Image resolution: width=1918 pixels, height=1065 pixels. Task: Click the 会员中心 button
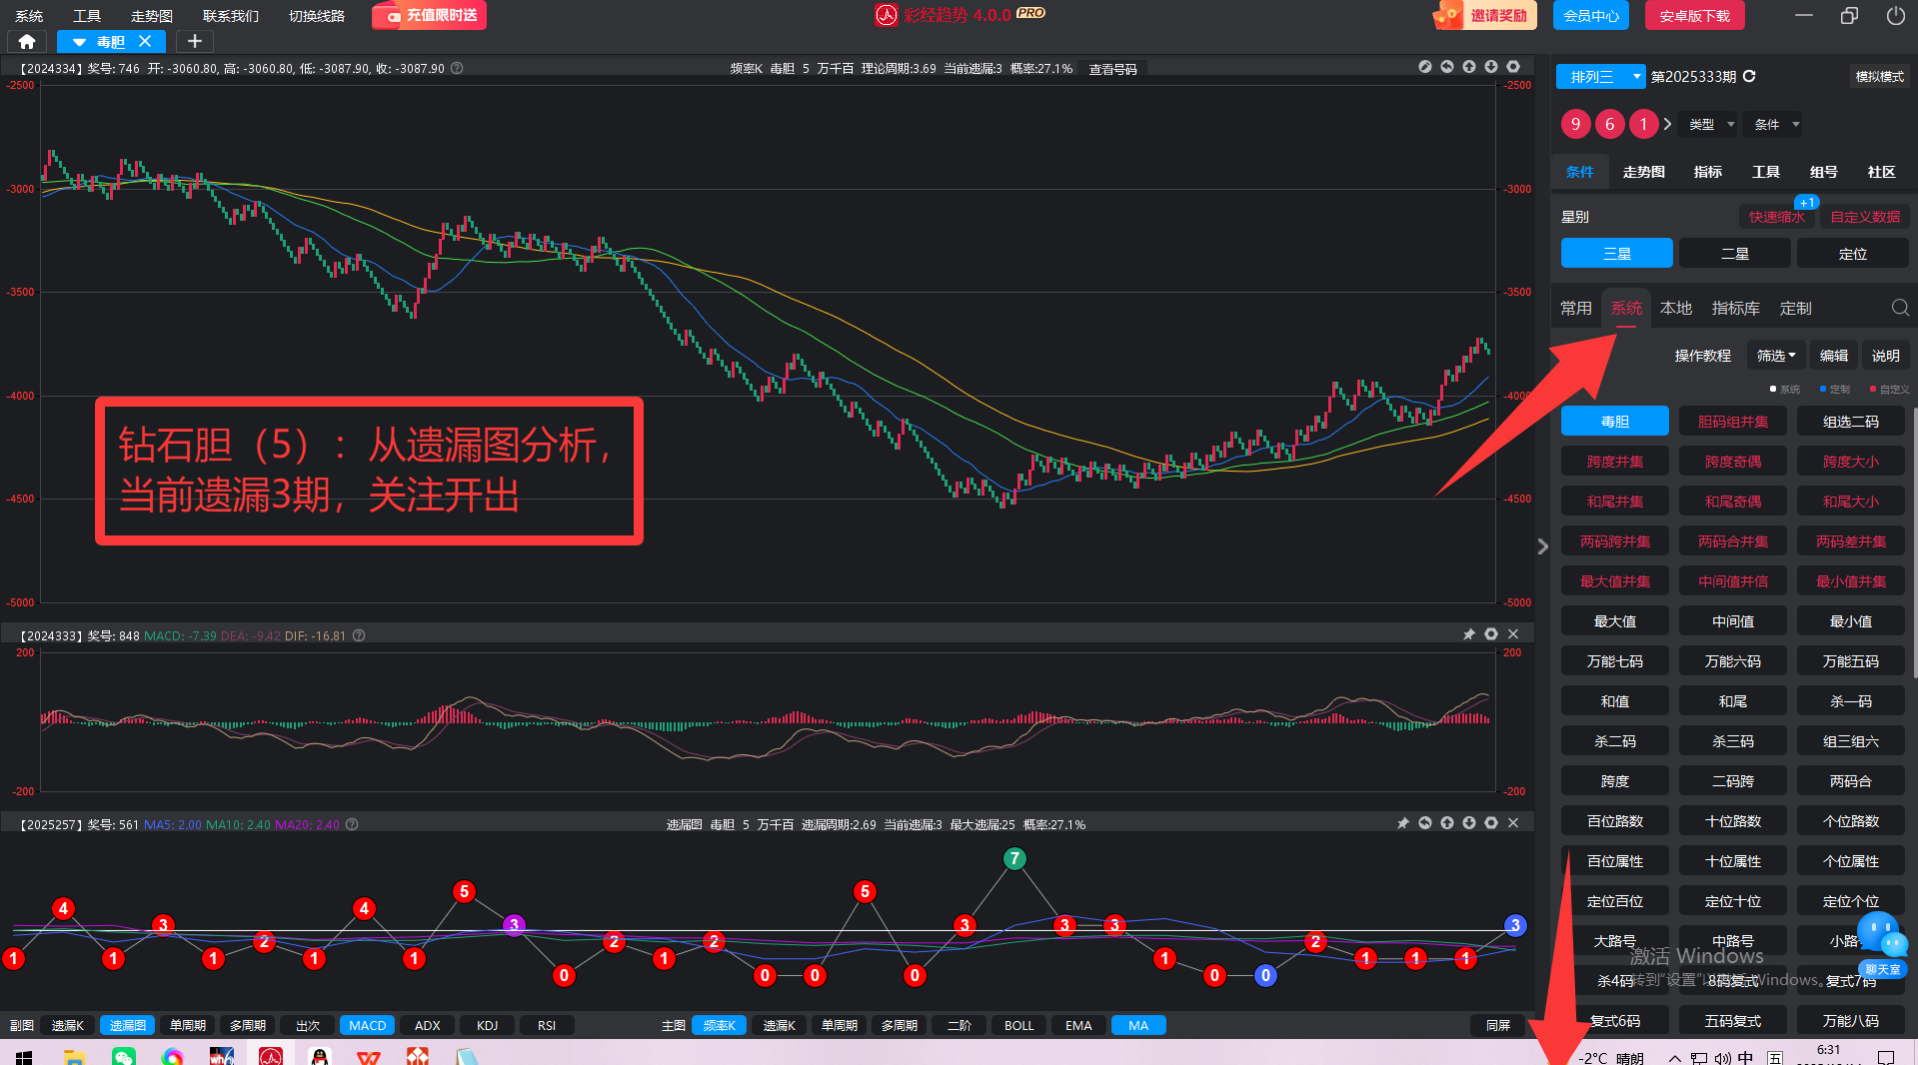click(x=1590, y=16)
